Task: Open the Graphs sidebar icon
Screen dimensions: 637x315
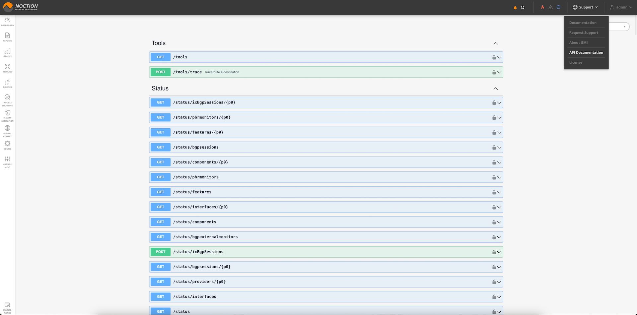Action: [7, 53]
